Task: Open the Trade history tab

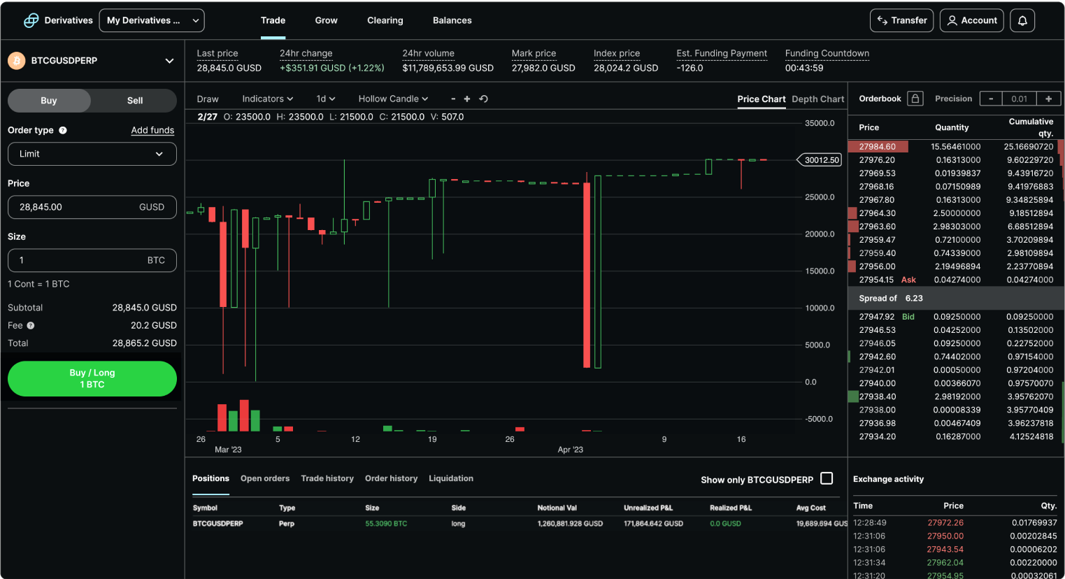Action: [x=327, y=478]
